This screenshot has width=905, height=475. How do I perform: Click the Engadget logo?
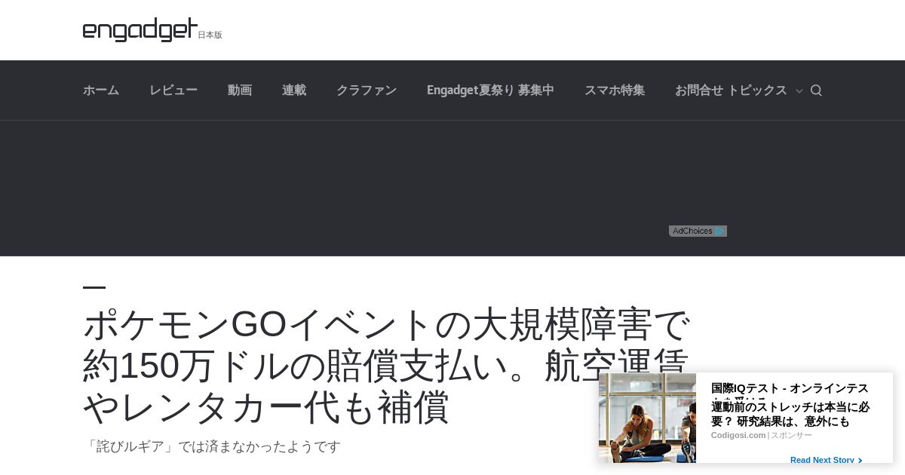pos(140,30)
